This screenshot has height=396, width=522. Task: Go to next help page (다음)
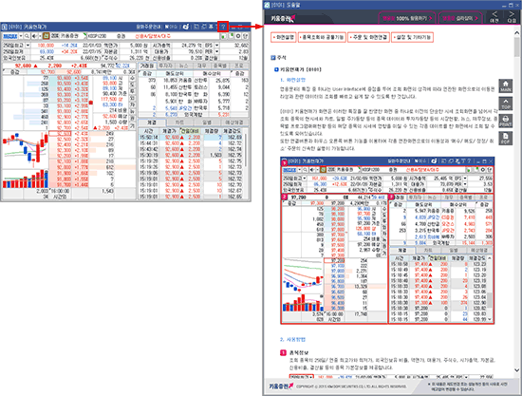512,17
